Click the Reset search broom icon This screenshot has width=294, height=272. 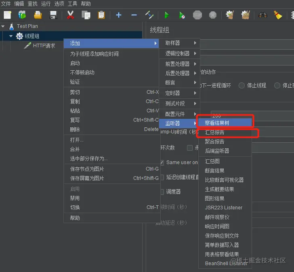pos(278,15)
